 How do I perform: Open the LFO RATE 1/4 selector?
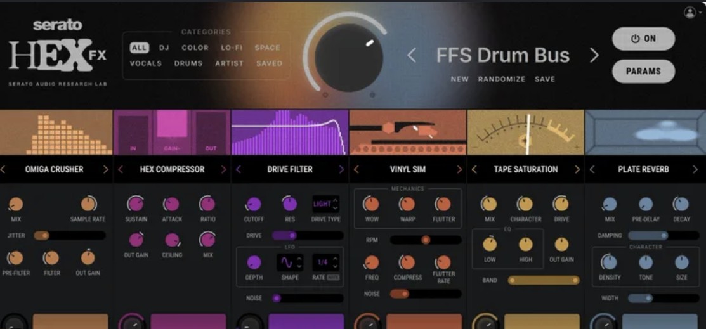[326, 262]
